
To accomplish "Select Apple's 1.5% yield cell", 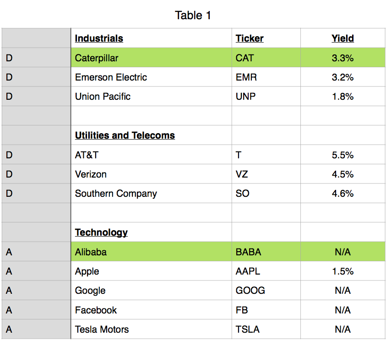I will pos(343,271).
